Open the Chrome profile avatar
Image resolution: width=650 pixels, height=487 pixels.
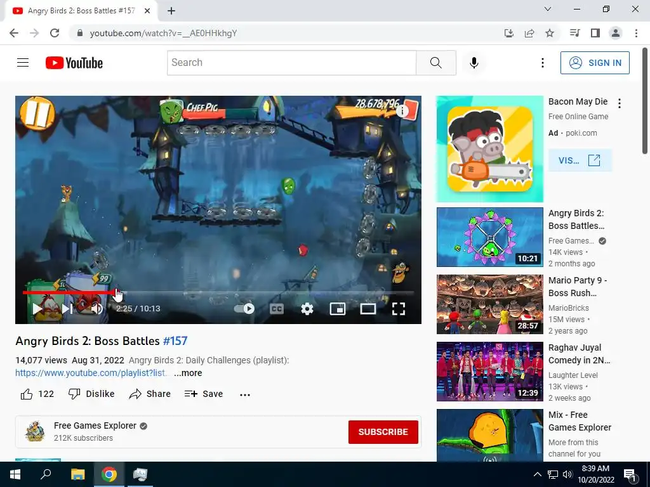pos(616,33)
